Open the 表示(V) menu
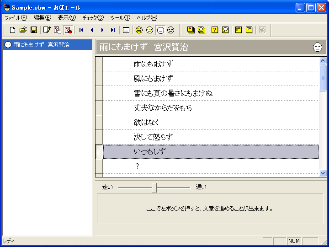The image size is (329, 247). pos(67,18)
